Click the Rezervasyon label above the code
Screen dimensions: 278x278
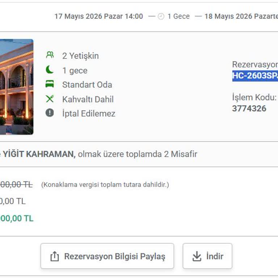point(255,64)
